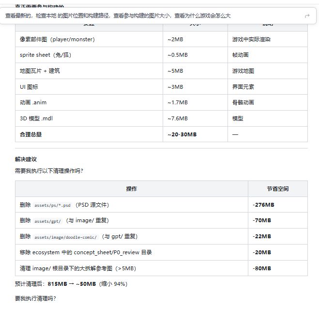The height and width of the screenshot is (312, 319).
Task: Select the '-80MB' savings cell
Action: click(278, 268)
